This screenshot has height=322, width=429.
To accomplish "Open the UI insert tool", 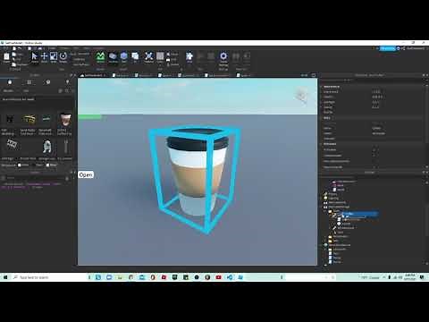I will point(135,57).
